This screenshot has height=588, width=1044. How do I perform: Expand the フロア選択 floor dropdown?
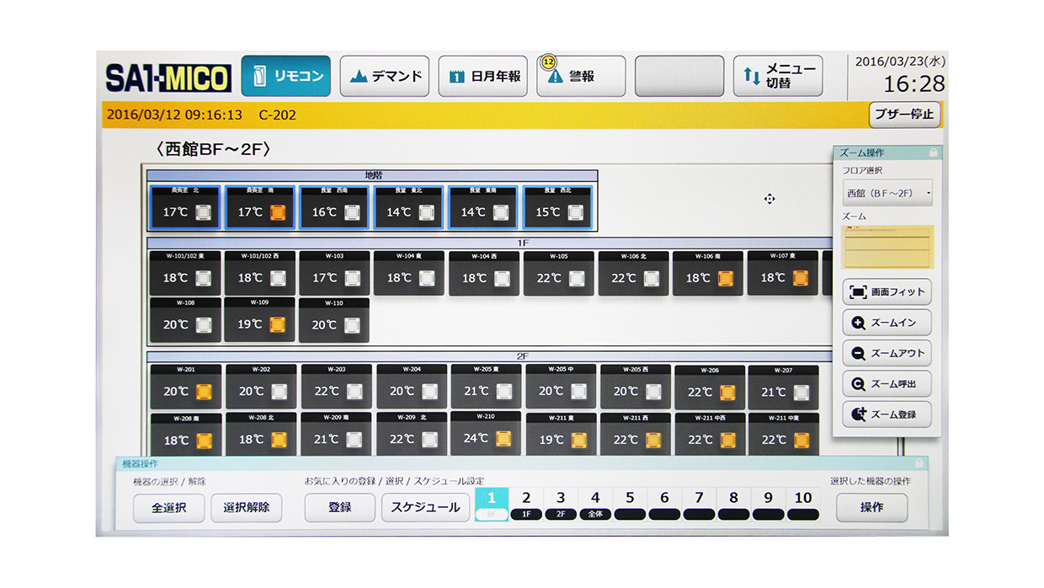[887, 193]
